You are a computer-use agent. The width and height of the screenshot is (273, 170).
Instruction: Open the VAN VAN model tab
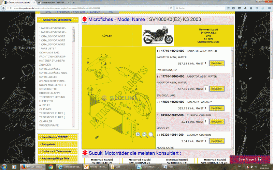79,12
